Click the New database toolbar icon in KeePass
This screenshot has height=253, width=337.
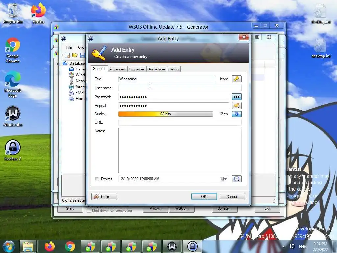point(67,55)
